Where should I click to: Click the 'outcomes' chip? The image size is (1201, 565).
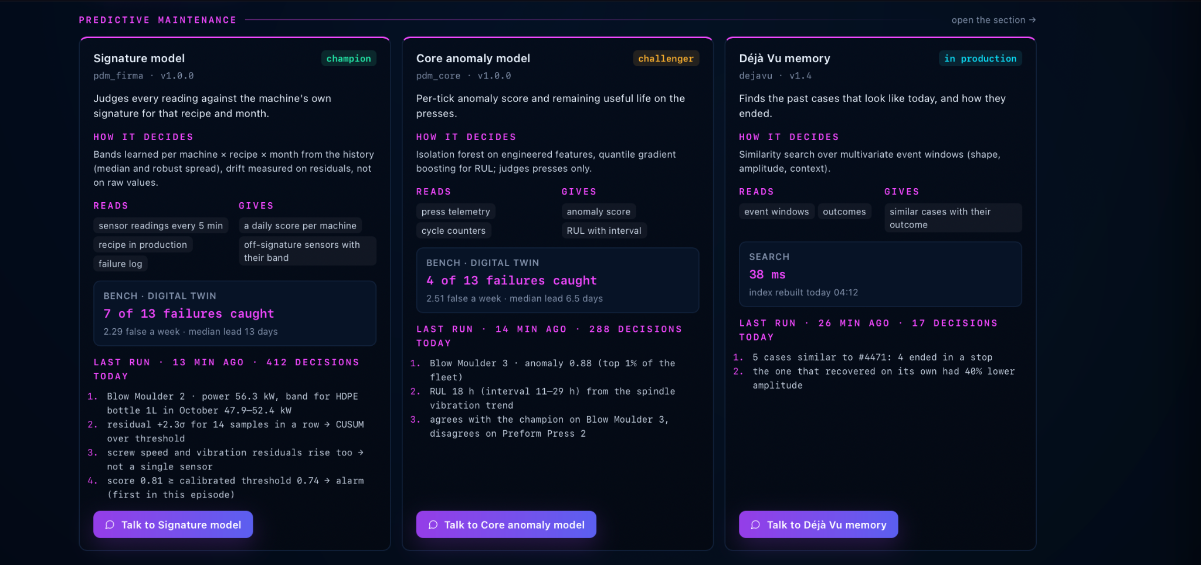(844, 212)
